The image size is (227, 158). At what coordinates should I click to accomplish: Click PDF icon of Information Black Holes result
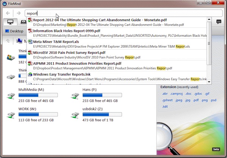click(30, 31)
